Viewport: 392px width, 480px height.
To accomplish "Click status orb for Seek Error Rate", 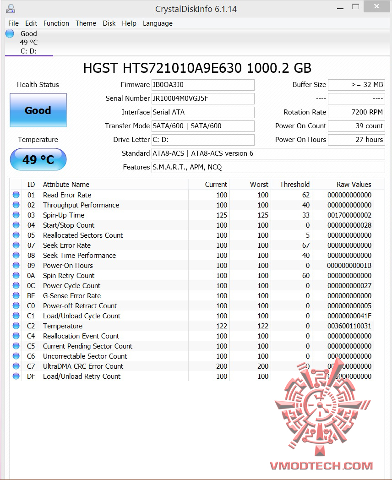I will click(16, 245).
